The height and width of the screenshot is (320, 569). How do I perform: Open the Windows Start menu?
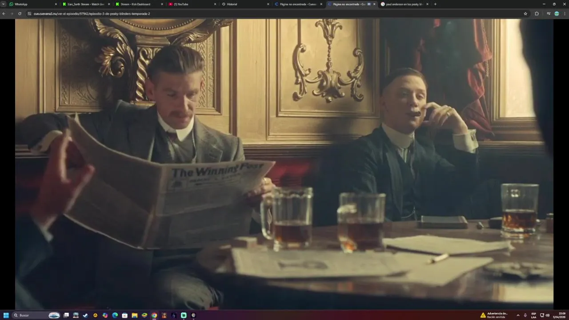(6, 315)
